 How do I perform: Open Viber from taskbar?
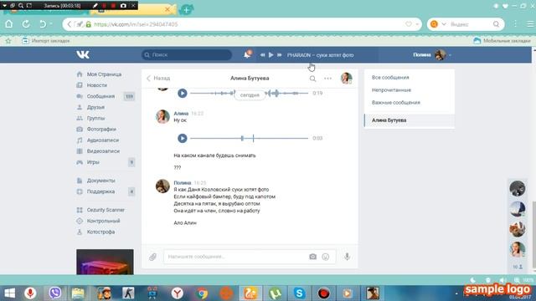(x=54, y=293)
